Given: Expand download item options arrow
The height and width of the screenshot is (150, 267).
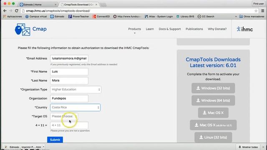Looking at the screenshot, I should (43, 147).
